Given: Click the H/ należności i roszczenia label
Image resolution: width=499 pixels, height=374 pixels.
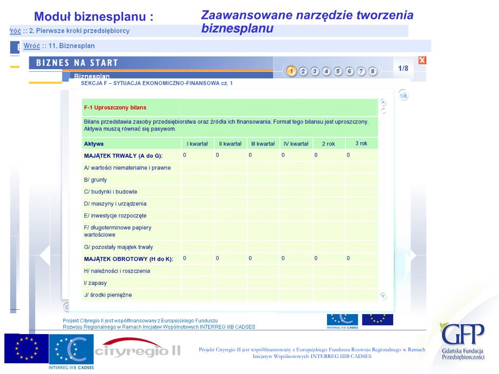Looking at the screenshot, I should click(x=117, y=271).
